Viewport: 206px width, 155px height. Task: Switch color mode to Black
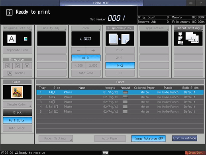coord(18,112)
